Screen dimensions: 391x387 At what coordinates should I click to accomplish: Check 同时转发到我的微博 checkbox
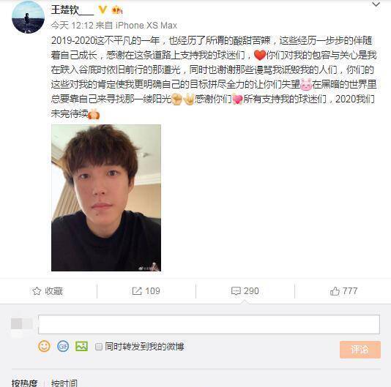tap(99, 347)
